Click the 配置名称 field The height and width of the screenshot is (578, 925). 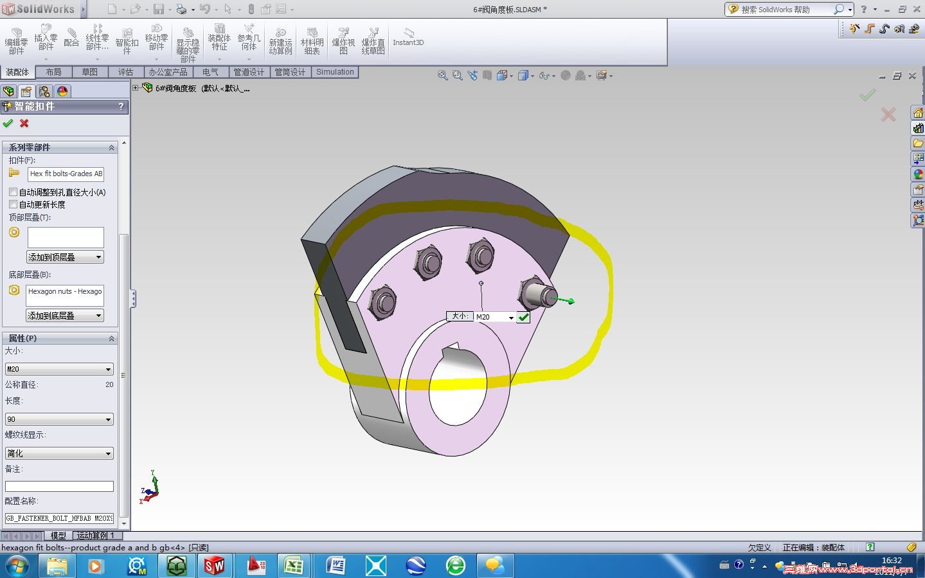(59, 518)
